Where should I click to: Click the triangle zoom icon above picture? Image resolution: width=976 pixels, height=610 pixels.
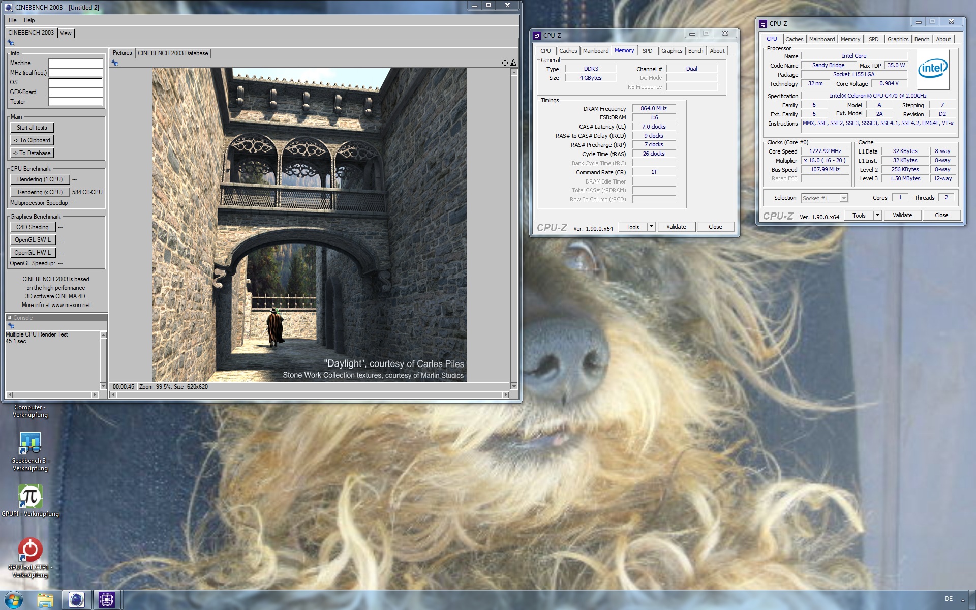tap(513, 63)
